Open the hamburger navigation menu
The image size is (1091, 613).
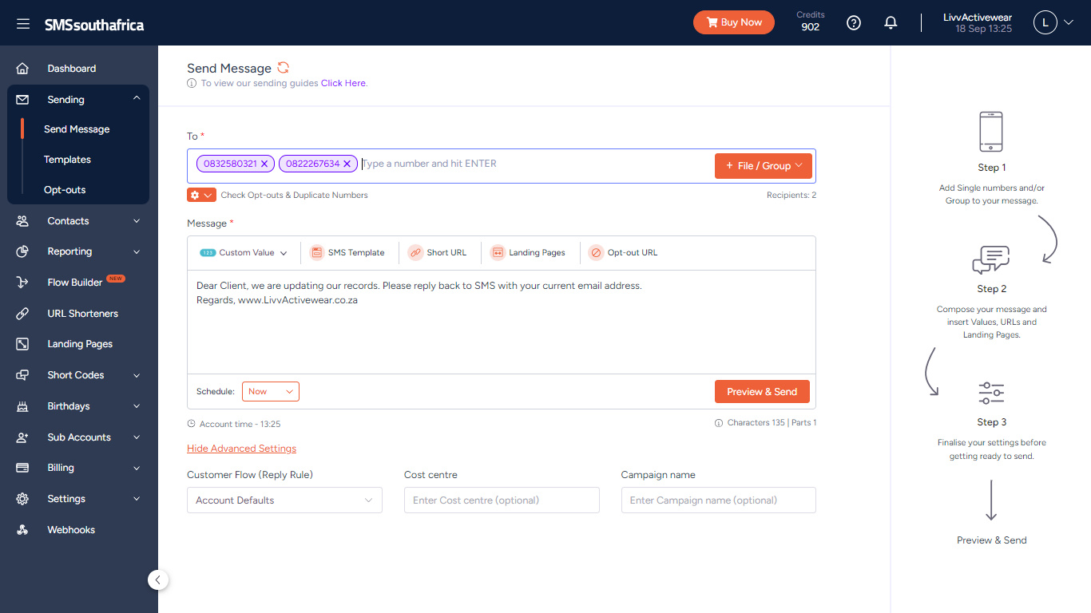tap(23, 24)
